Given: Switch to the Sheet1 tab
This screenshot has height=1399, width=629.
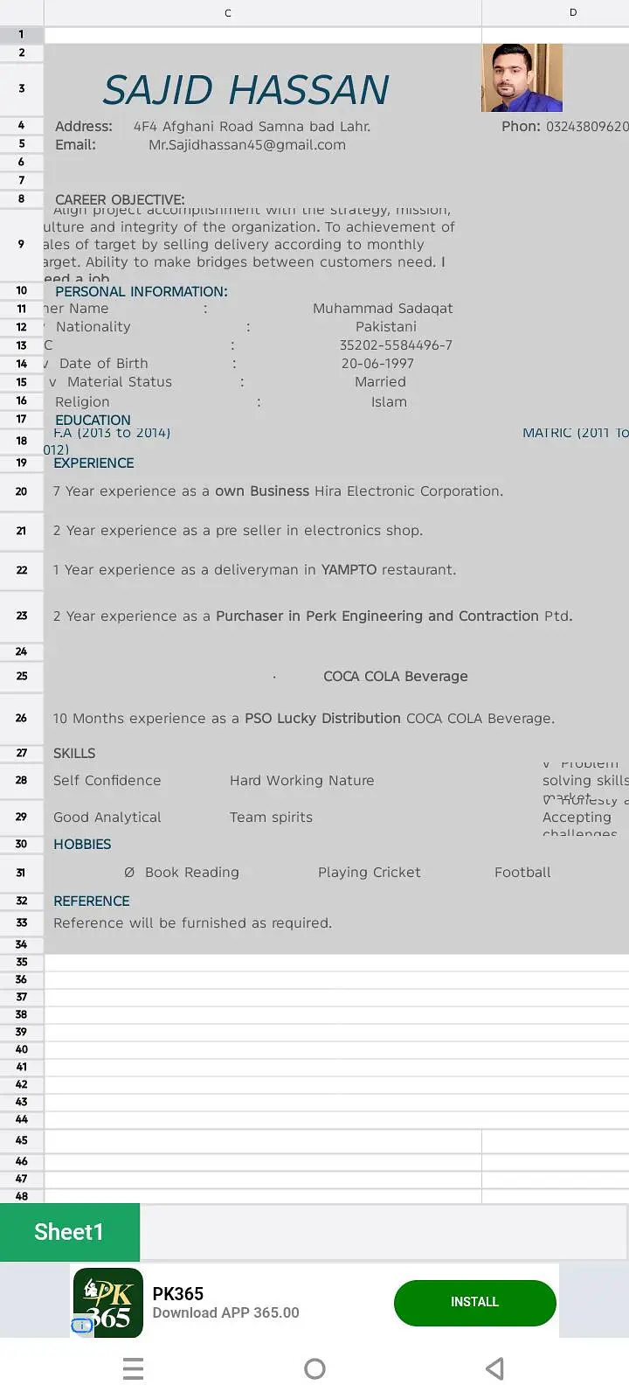Looking at the screenshot, I should coord(69,1232).
